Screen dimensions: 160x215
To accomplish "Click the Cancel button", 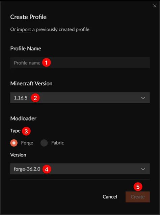I will 110,197.
